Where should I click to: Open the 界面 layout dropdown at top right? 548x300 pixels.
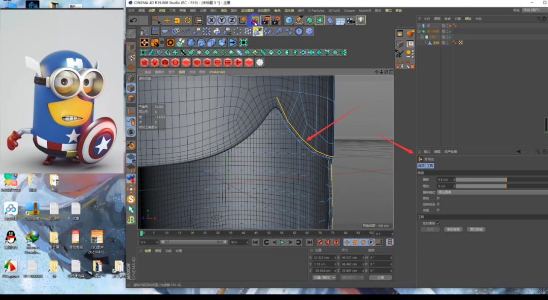tap(534, 10)
